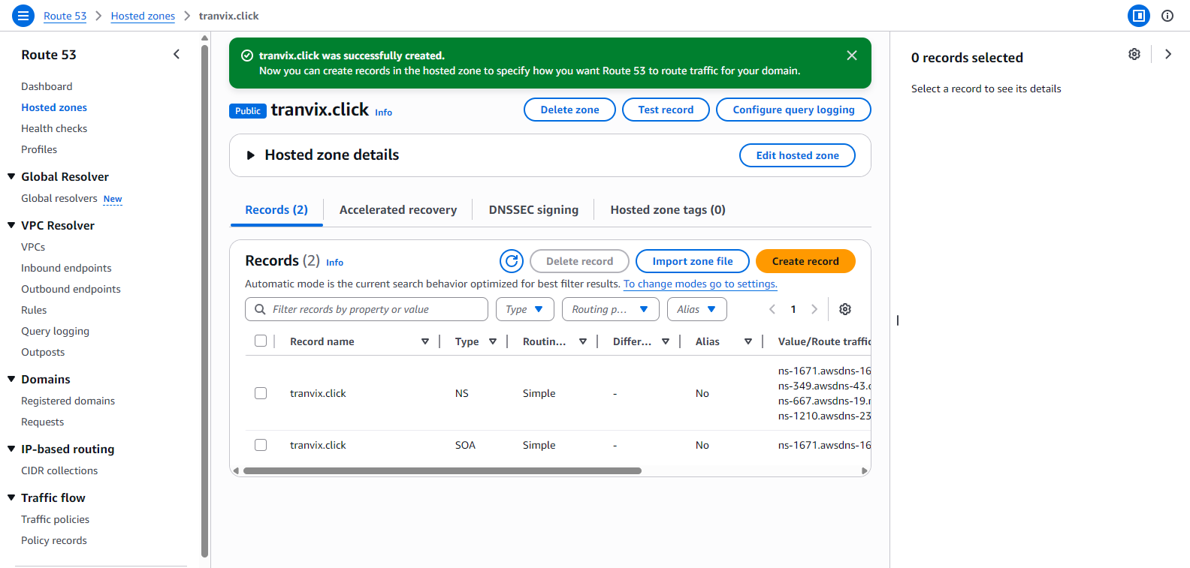The width and height of the screenshot is (1190, 568).
Task: Sort by Routing policy column arrow
Action: click(583, 341)
